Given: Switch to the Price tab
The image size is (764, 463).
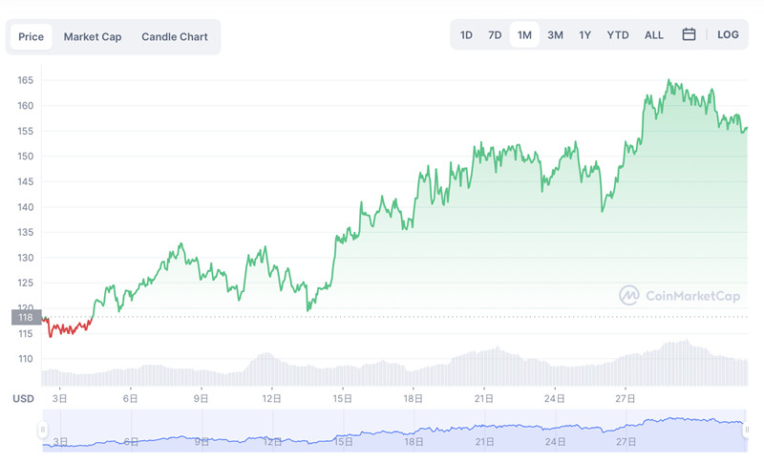Looking at the screenshot, I should (x=32, y=36).
